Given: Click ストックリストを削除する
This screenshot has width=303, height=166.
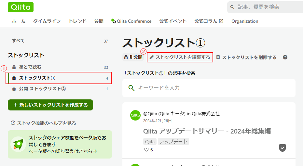Looking at the screenshot, I should [246, 57].
